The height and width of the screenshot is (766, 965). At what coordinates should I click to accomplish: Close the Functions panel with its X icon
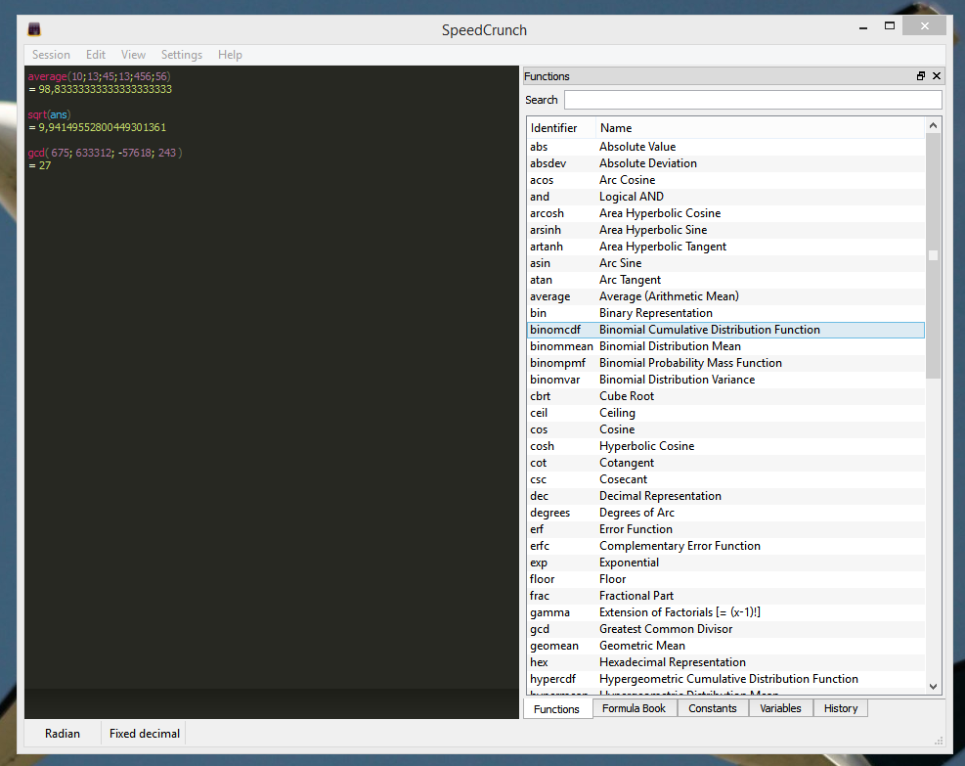point(936,75)
